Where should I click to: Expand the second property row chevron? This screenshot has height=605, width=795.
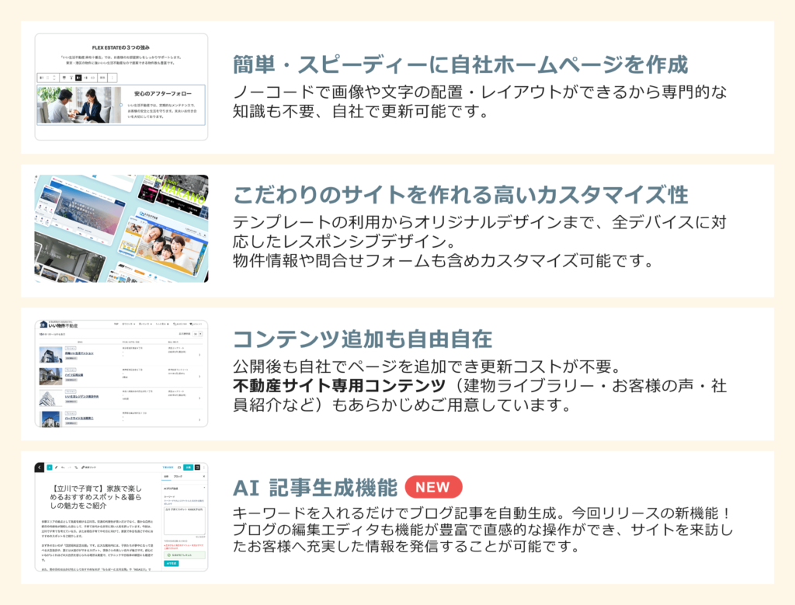click(200, 377)
